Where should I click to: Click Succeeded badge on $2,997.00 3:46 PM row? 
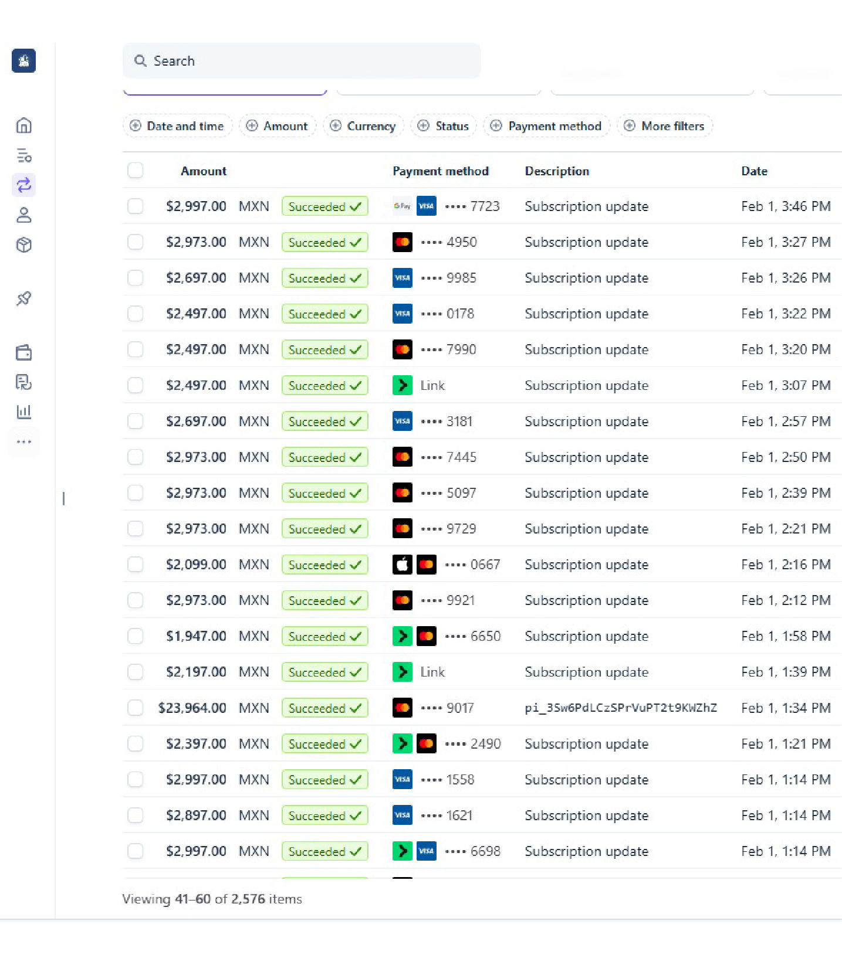(x=324, y=206)
